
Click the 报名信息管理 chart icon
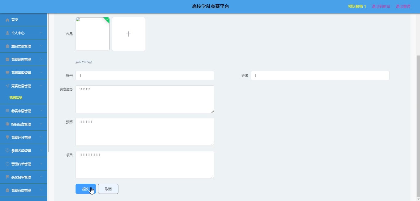point(7,124)
